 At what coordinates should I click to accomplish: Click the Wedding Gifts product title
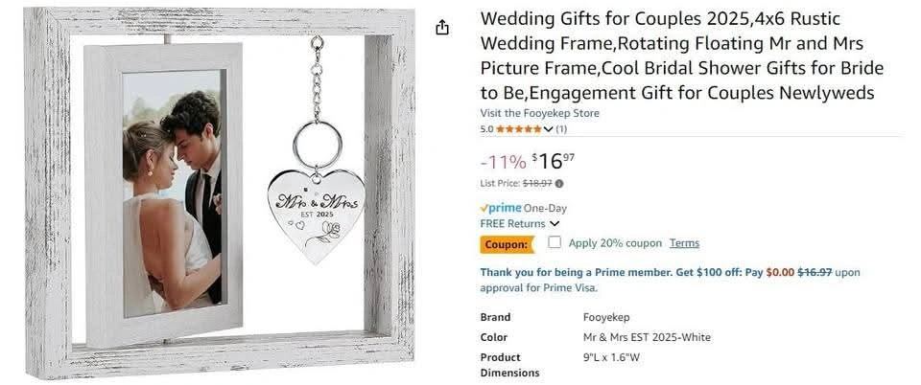click(x=682, y=56)
